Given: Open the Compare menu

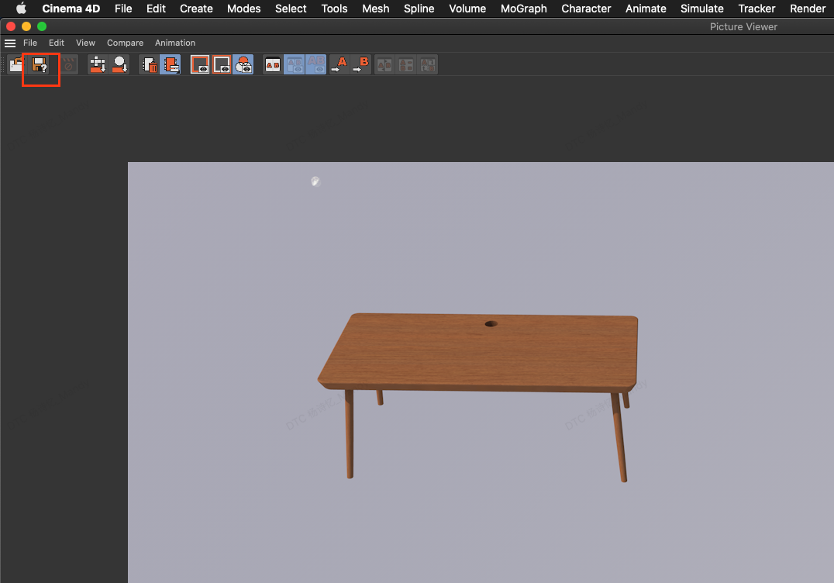Looking at the screenshot, I should 125,43.
